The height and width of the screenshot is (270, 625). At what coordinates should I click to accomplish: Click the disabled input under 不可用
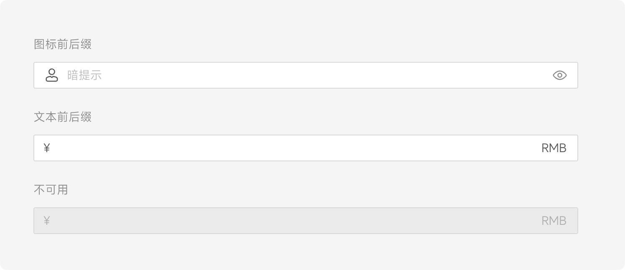292,221
